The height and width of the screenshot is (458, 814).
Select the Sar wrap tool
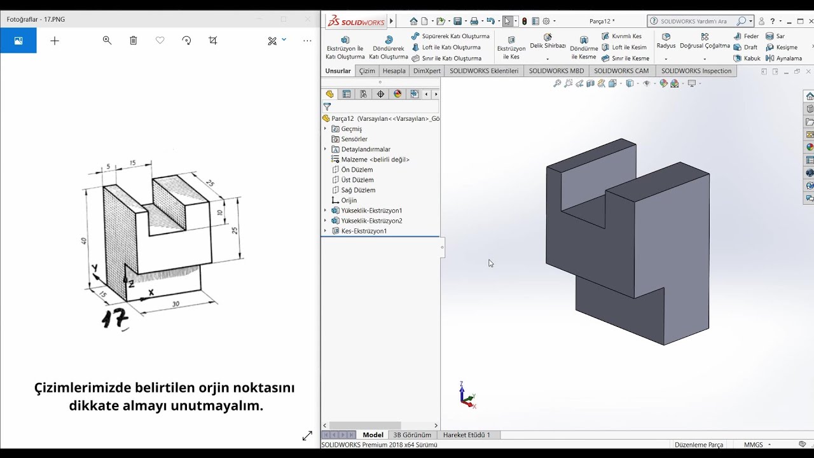tap(775, 36)
